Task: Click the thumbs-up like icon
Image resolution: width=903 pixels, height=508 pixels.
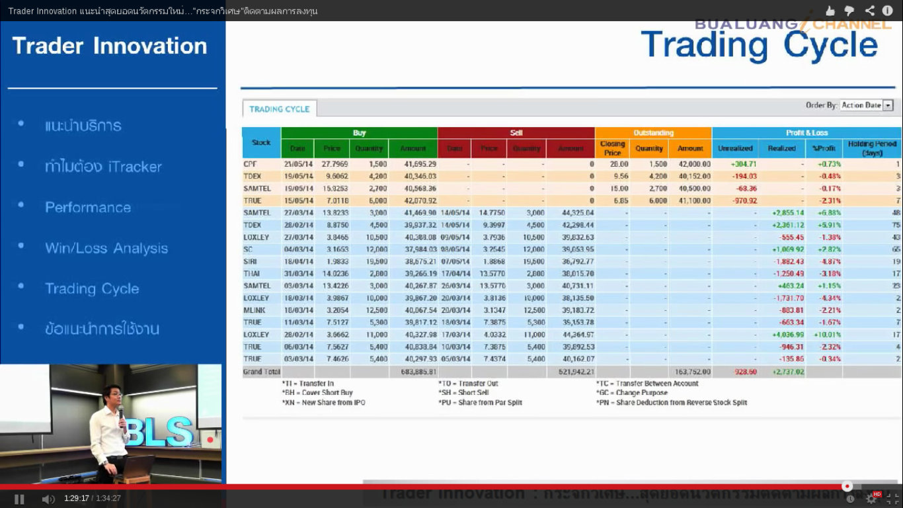Action: (830, 11)
